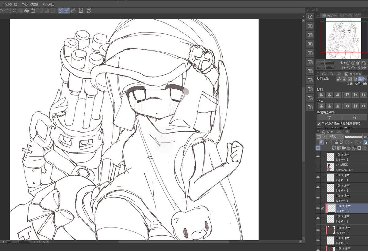Click the clear layer (dotted circle) icon

click(x=14, y=10)
